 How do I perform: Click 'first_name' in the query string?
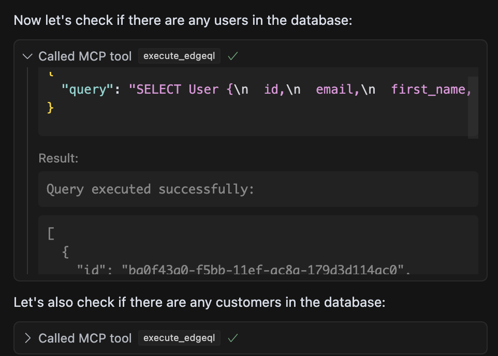pyautogui.click(x=428, y=90)
